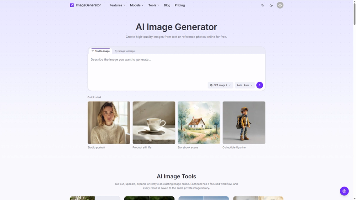
Task: Expand the Features menu
Action: coord(117,5)
